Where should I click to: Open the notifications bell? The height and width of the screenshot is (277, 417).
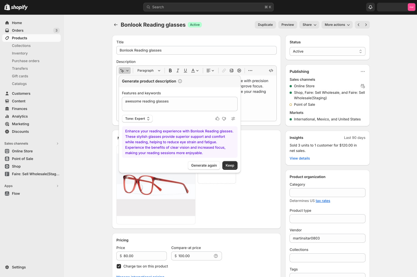(370, 7)
